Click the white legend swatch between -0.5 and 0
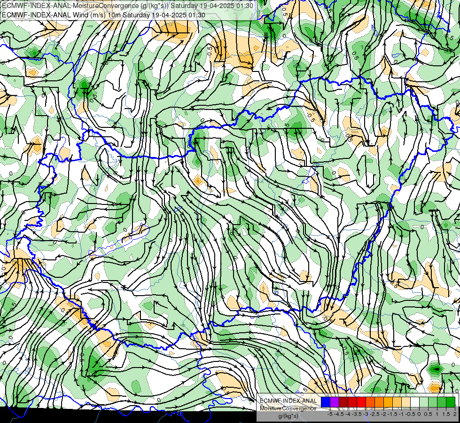This screenshot has width=460, height=423. point(415,402)
